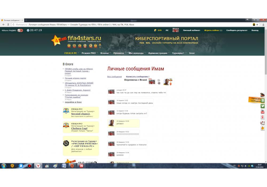Viewport: 267px width, 187px height.
Task: Click the VK social icon in sidebar
Action: coord(263,100)
